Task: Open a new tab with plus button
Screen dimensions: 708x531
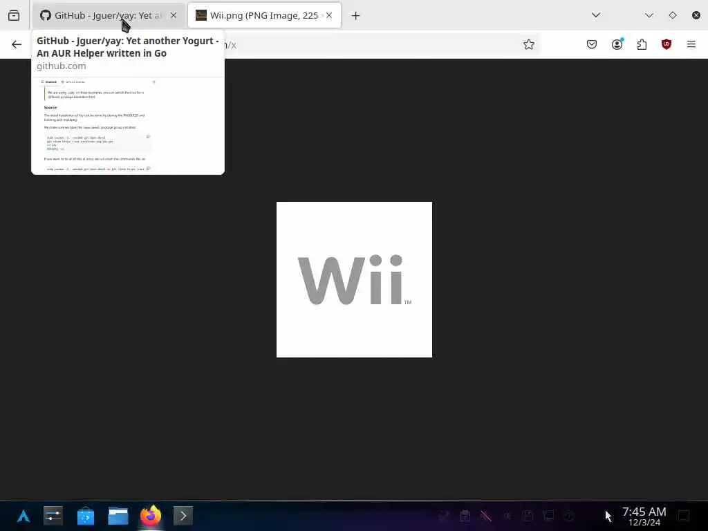Action: click(x=356, y=16)
